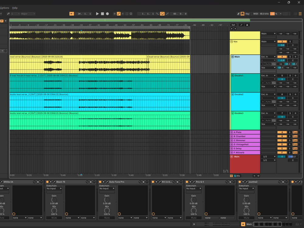Unfold the Vox group track
The image size is (304, 228).
click(x=231, y=41)
